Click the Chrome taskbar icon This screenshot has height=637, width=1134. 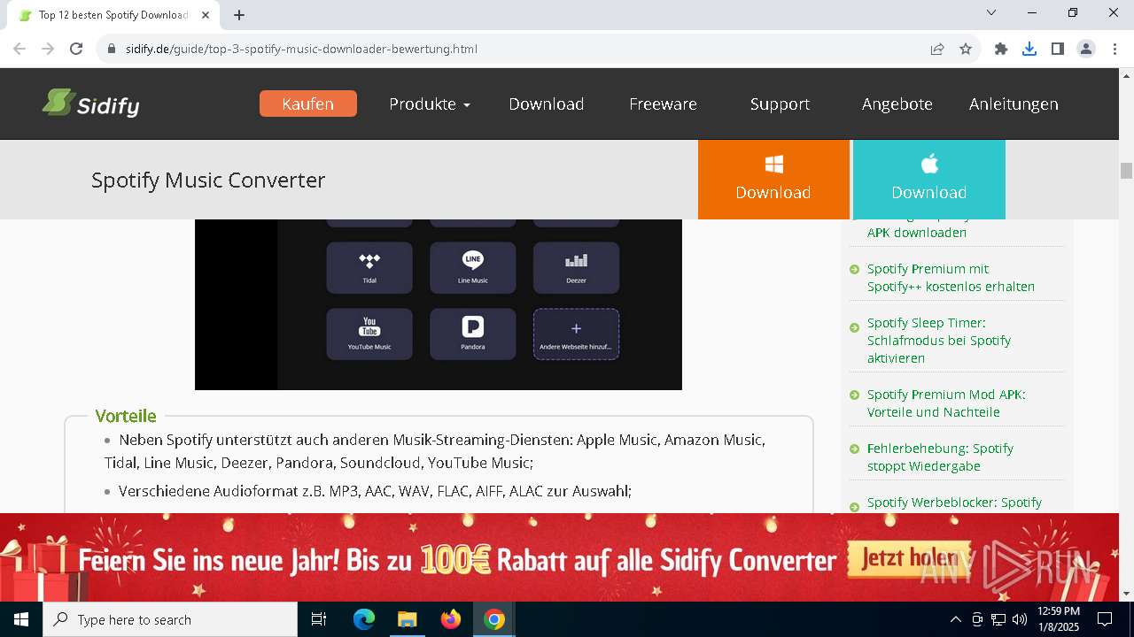494,619
